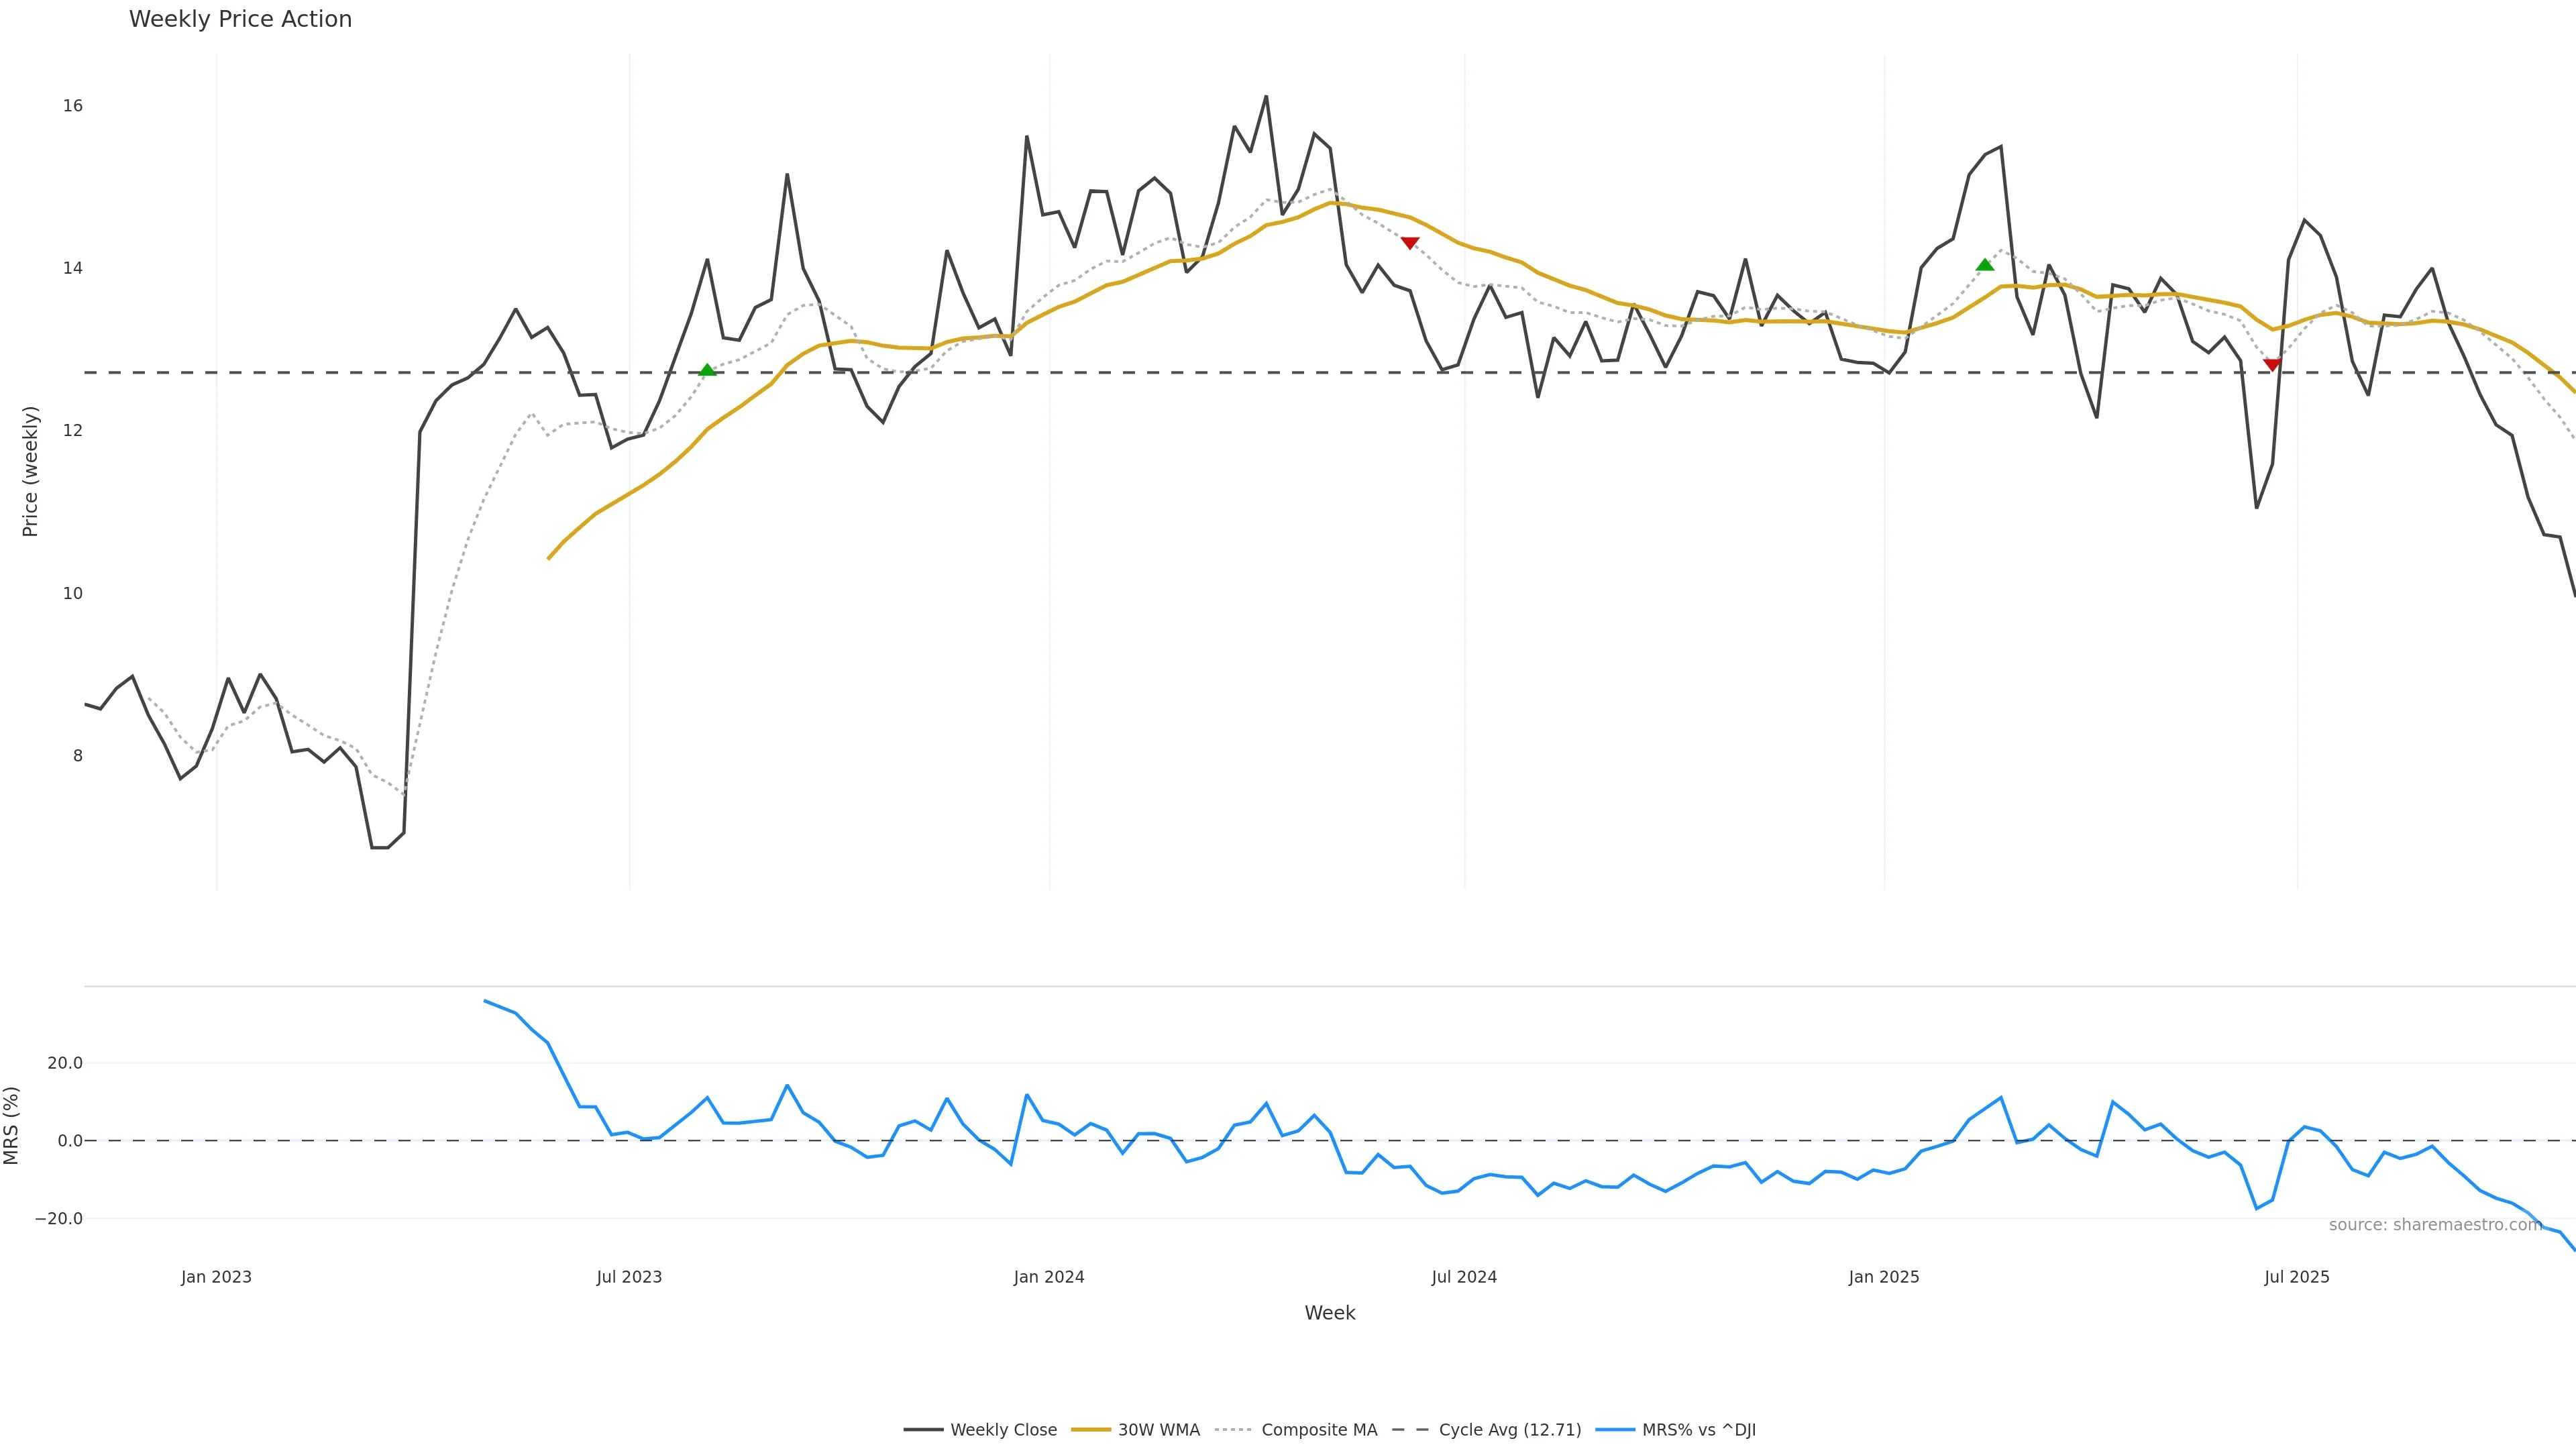Toggle the Weekly Close series legend label
Image resolution: width=2576 pixels, height=1449 pixels.
[x=1003, y=1430]
